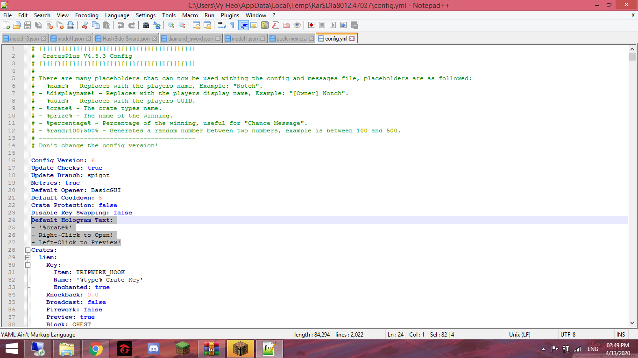Click the Close document toolbar icon
The width and height of the screenshot is (638, 358).
pyautogui.click(x=49, y=25)
